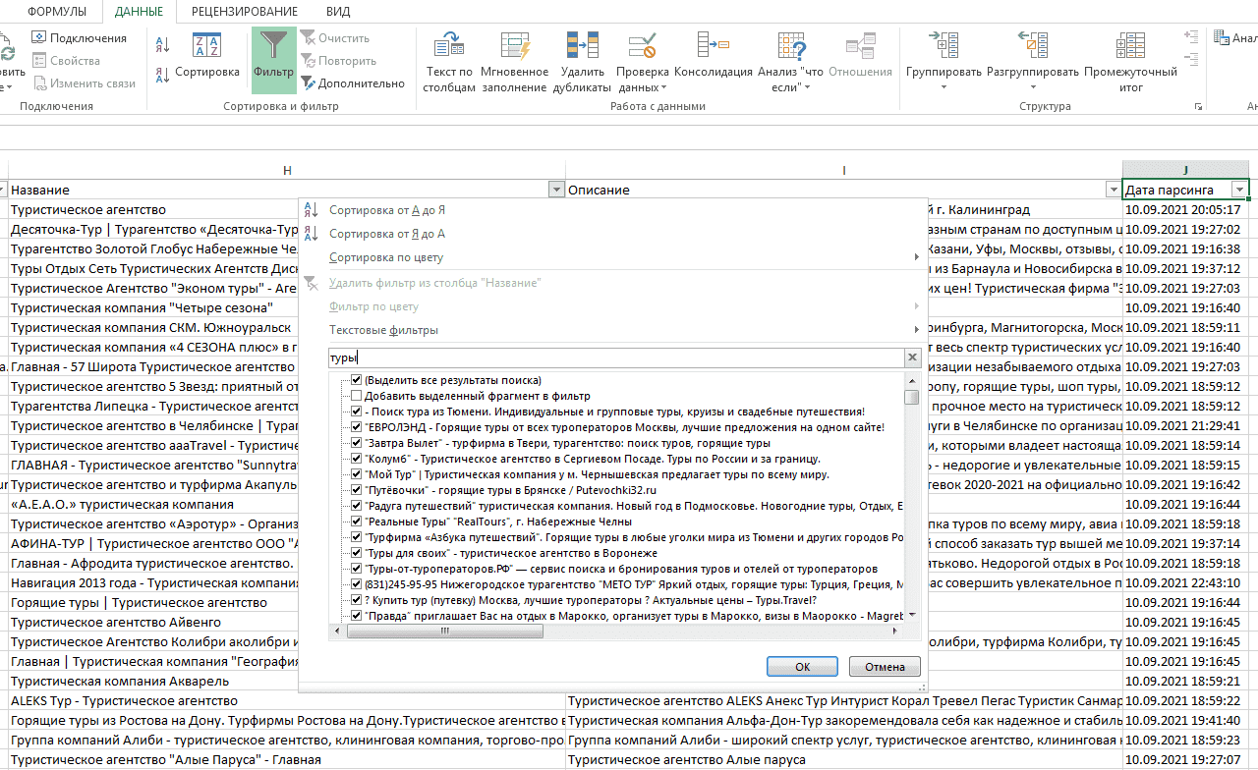1258x770 pixels.
Task: Switch to the ДАННЫЕ tab
Action: click(x=139, y=12)
